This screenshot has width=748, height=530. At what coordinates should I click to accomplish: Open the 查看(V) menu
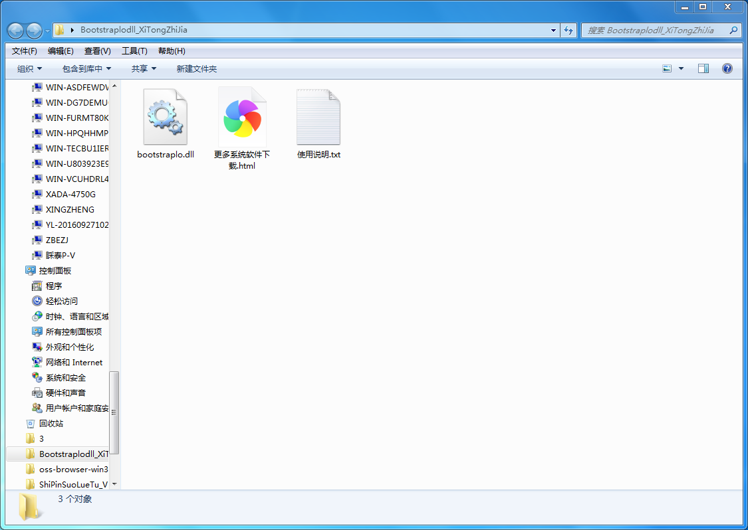coord(97,50)
